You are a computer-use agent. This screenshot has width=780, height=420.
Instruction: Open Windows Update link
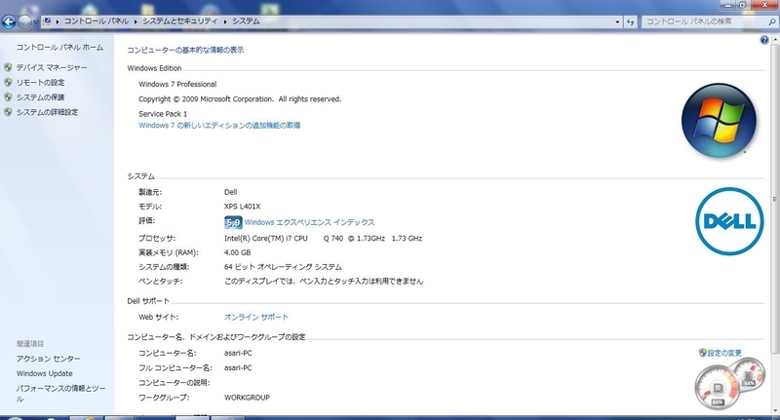click(x=44, y=373)
